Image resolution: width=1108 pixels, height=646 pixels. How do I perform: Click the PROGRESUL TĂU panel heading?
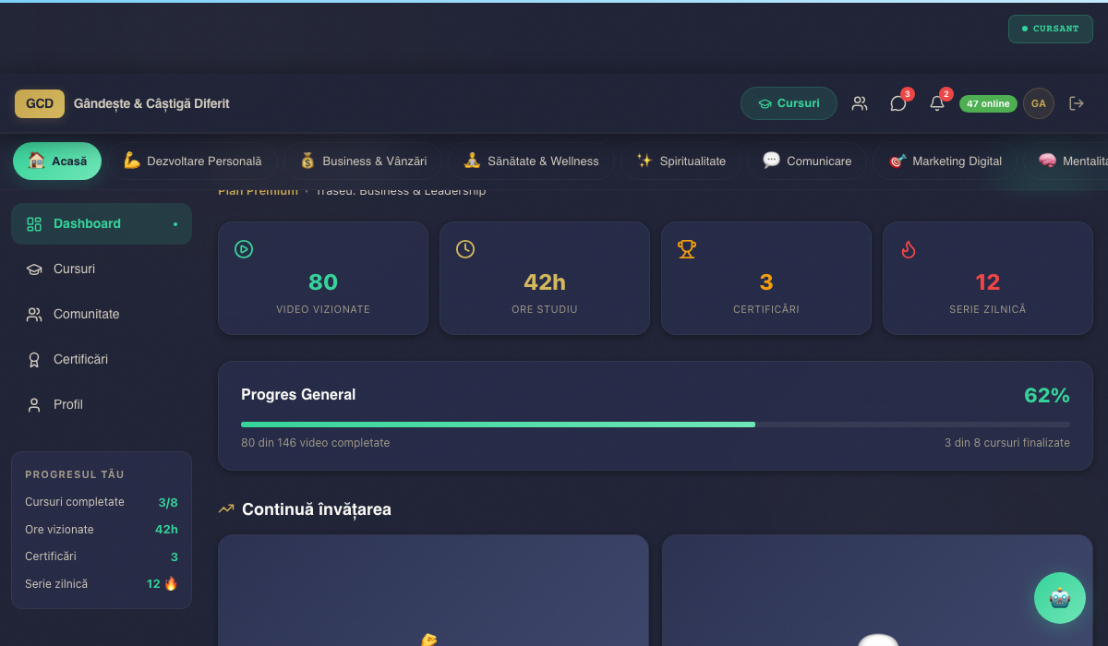click(x=75, y=474)
